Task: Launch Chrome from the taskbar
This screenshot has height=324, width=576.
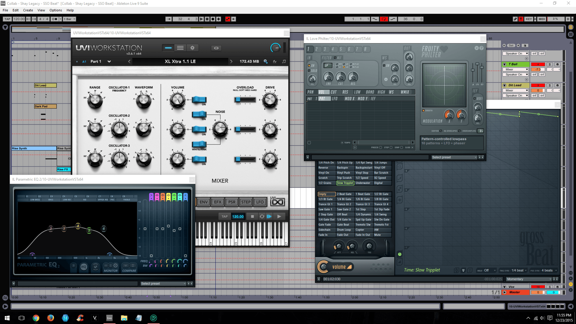Action: coord(36,318)
